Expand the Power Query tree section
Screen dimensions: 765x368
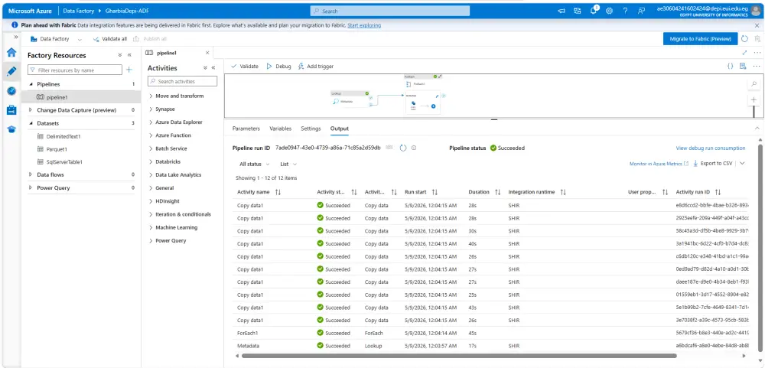(x=31, y=187)
